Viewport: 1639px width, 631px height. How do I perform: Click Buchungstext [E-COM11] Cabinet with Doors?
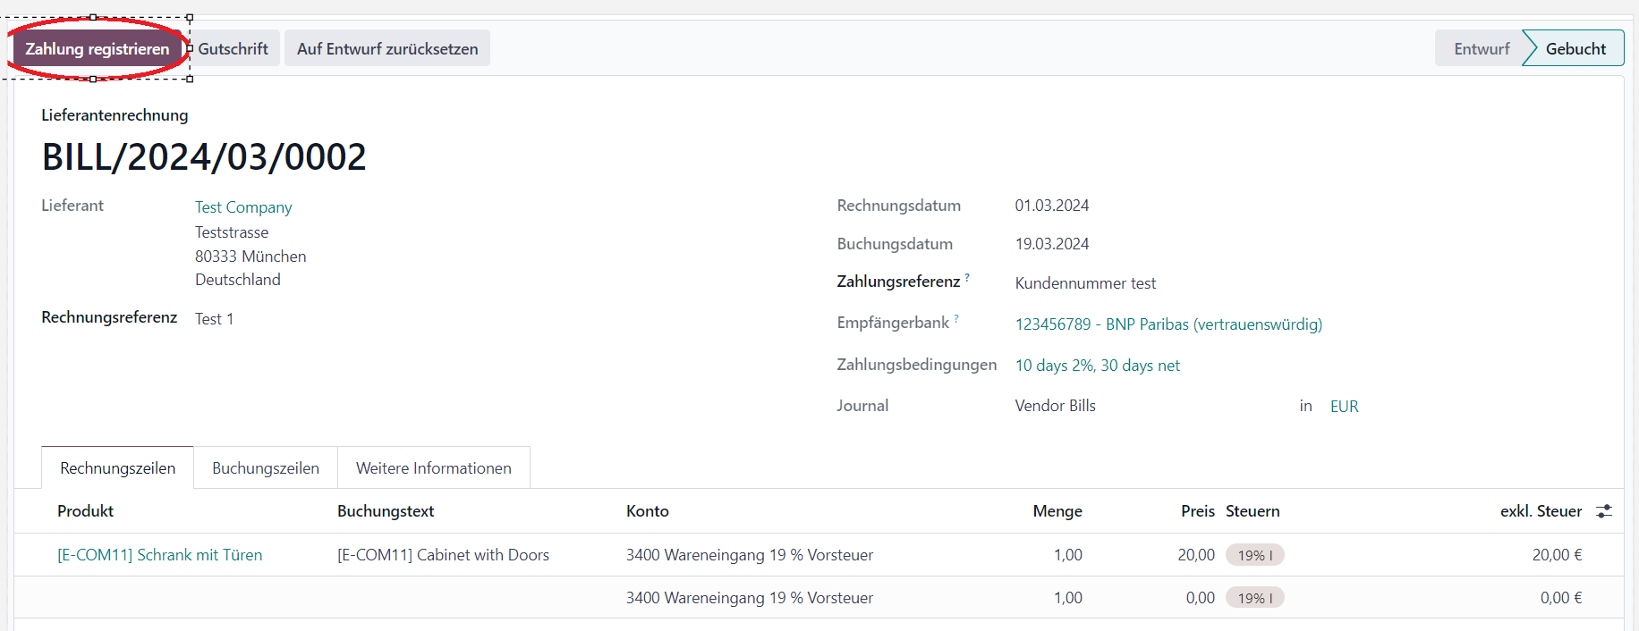tap(443, 554)
